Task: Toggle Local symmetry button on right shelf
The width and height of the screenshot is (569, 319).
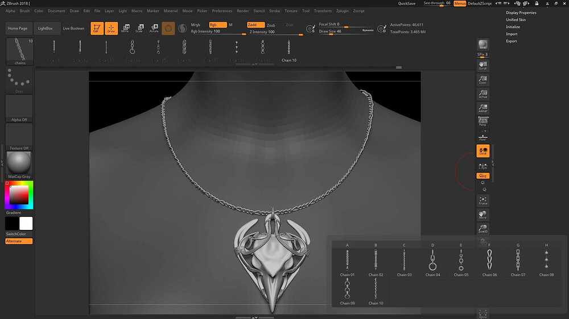Action: coord(483,151)
